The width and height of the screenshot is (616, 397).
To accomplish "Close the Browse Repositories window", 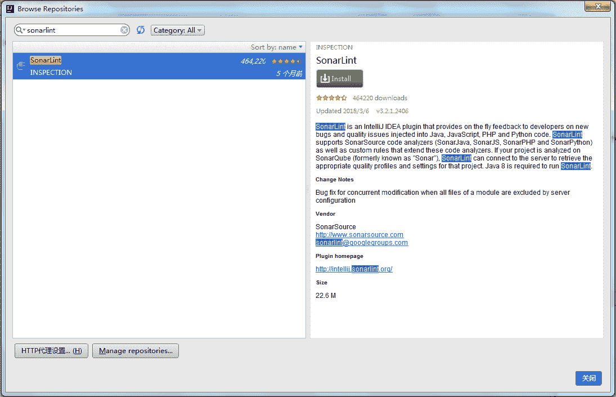I will tap(597, 6).
